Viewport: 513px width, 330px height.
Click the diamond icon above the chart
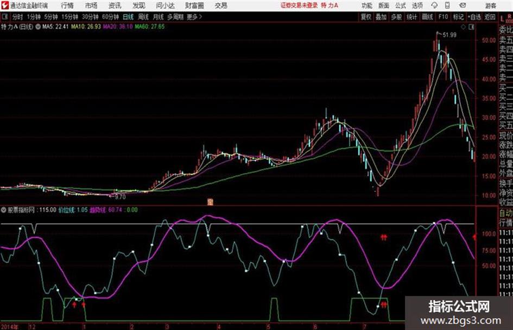(463, 27)
